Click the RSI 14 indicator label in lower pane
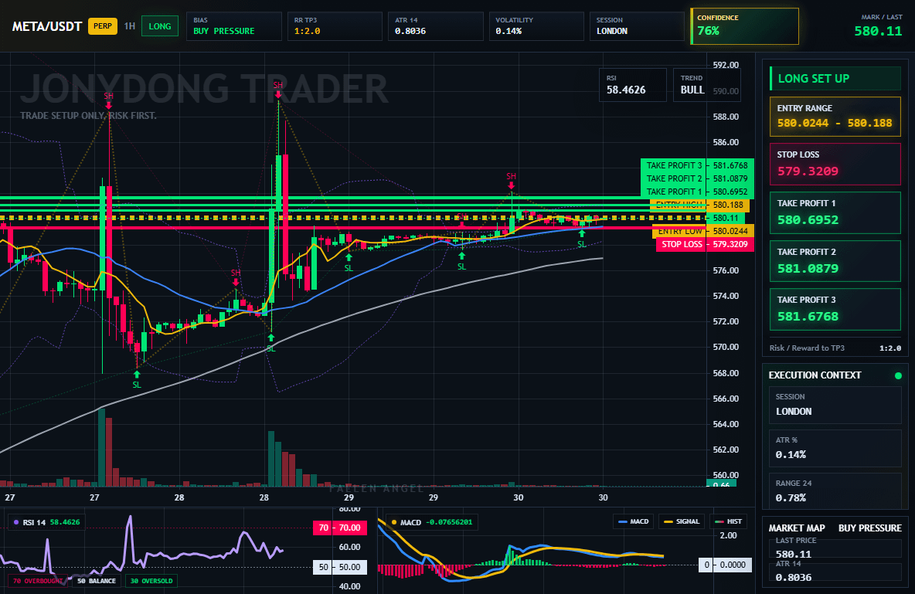The height and width of the screenshot is (594, 915). [x=46, y=522]
